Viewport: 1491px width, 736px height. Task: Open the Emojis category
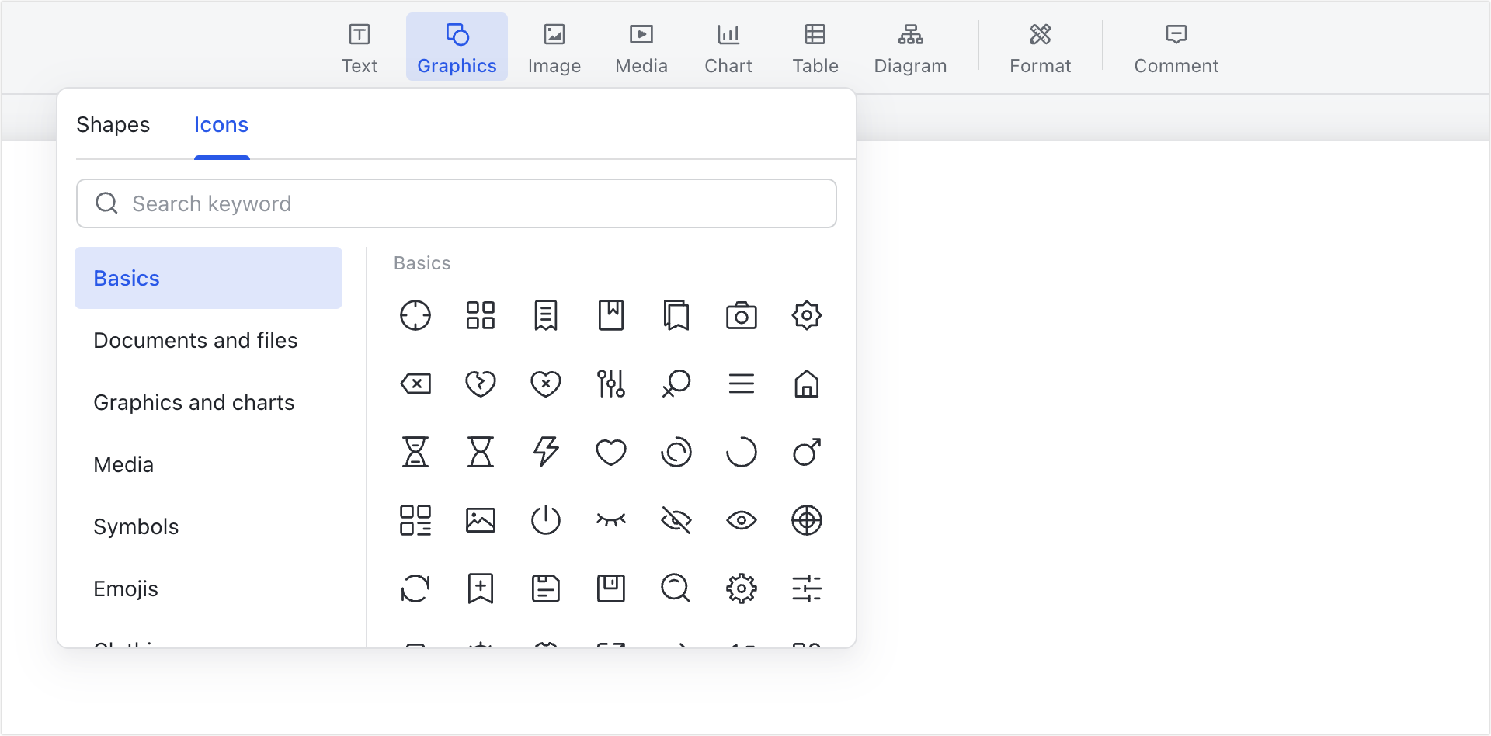126,588
